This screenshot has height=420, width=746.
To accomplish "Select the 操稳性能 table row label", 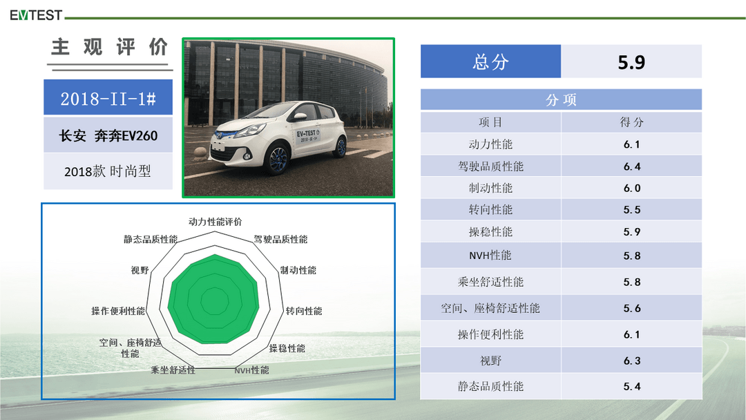I will click(x=490, y=231).
